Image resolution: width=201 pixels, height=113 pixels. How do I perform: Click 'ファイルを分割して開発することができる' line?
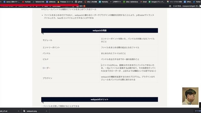click(60, 106)
